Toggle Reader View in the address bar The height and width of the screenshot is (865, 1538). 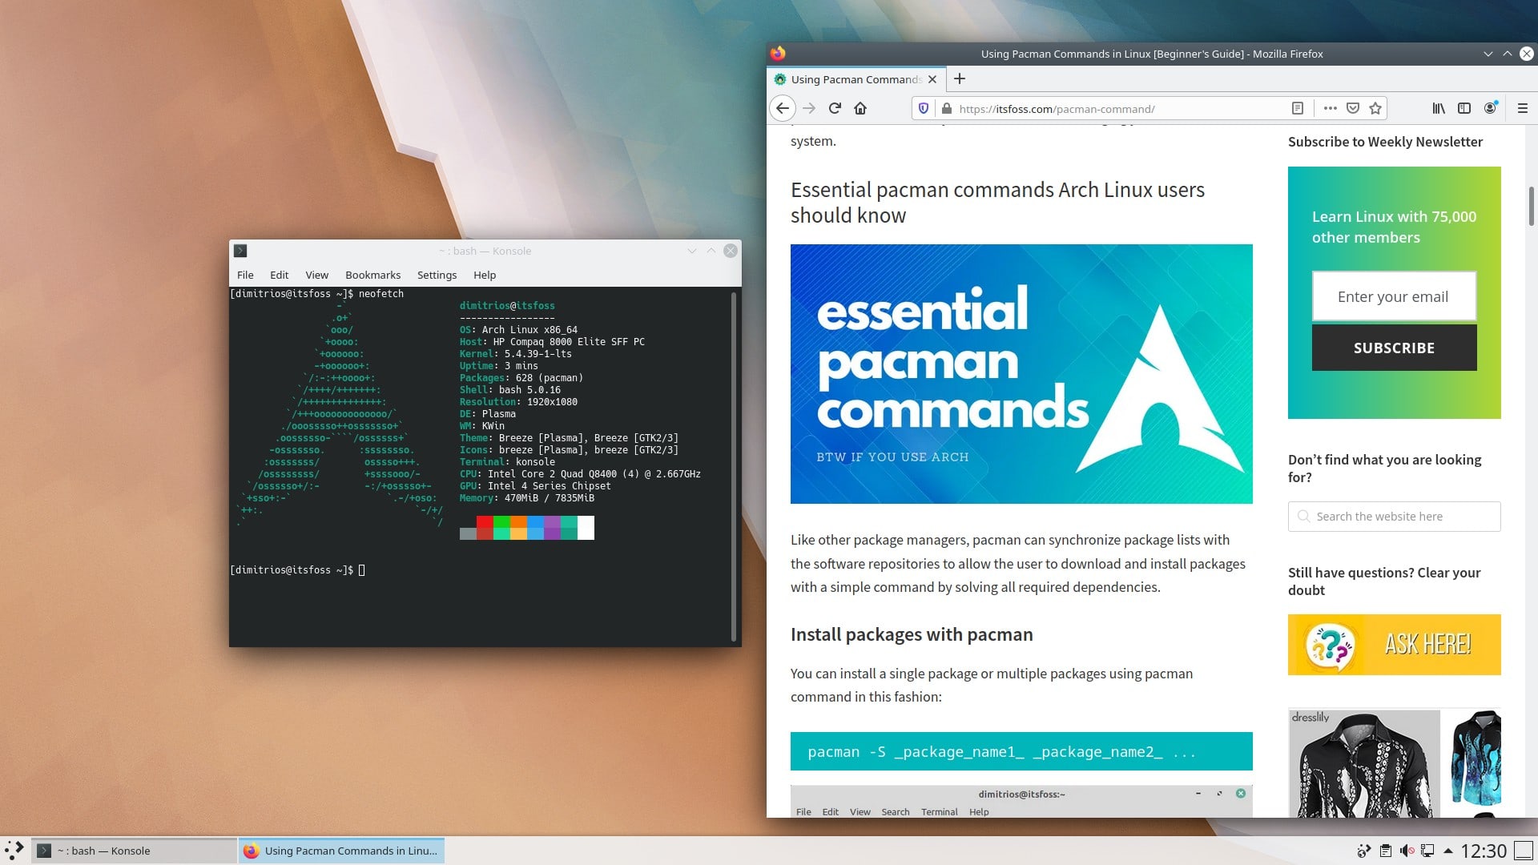tap(1298, 108)
